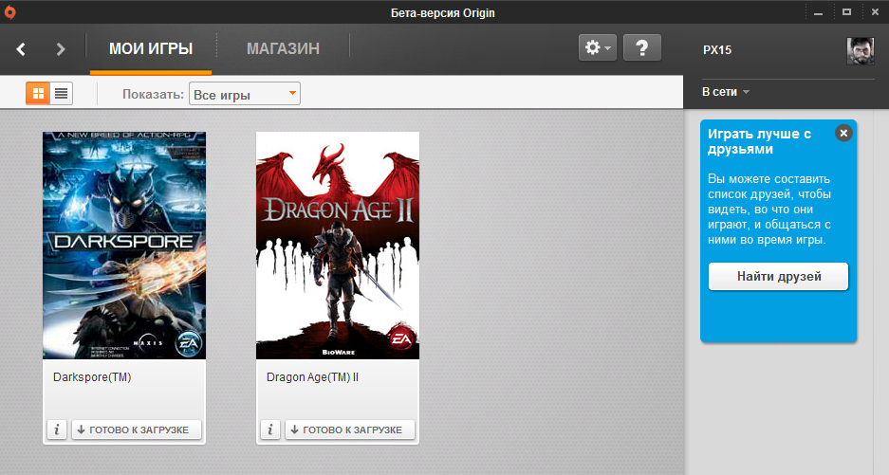Go back with the left arrow
The height and width of the screenshot is (475, 889).
coord(21,49)
